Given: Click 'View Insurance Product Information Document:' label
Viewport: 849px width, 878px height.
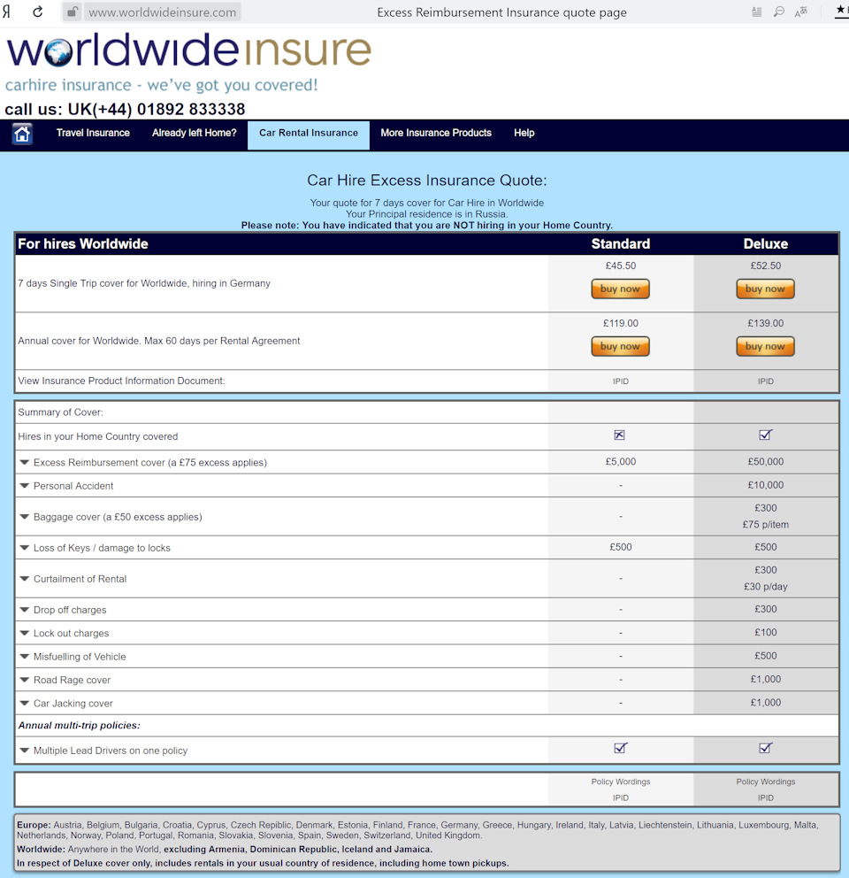Looking at the screenshot, I should click(121, 381).
